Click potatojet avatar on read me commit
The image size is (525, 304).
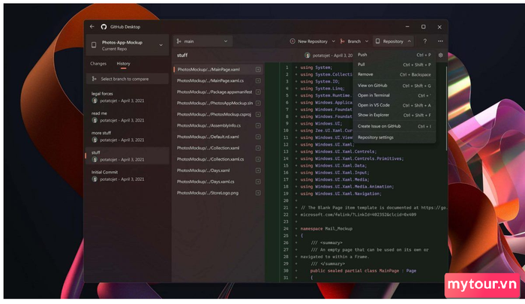(x=94, y=120)
